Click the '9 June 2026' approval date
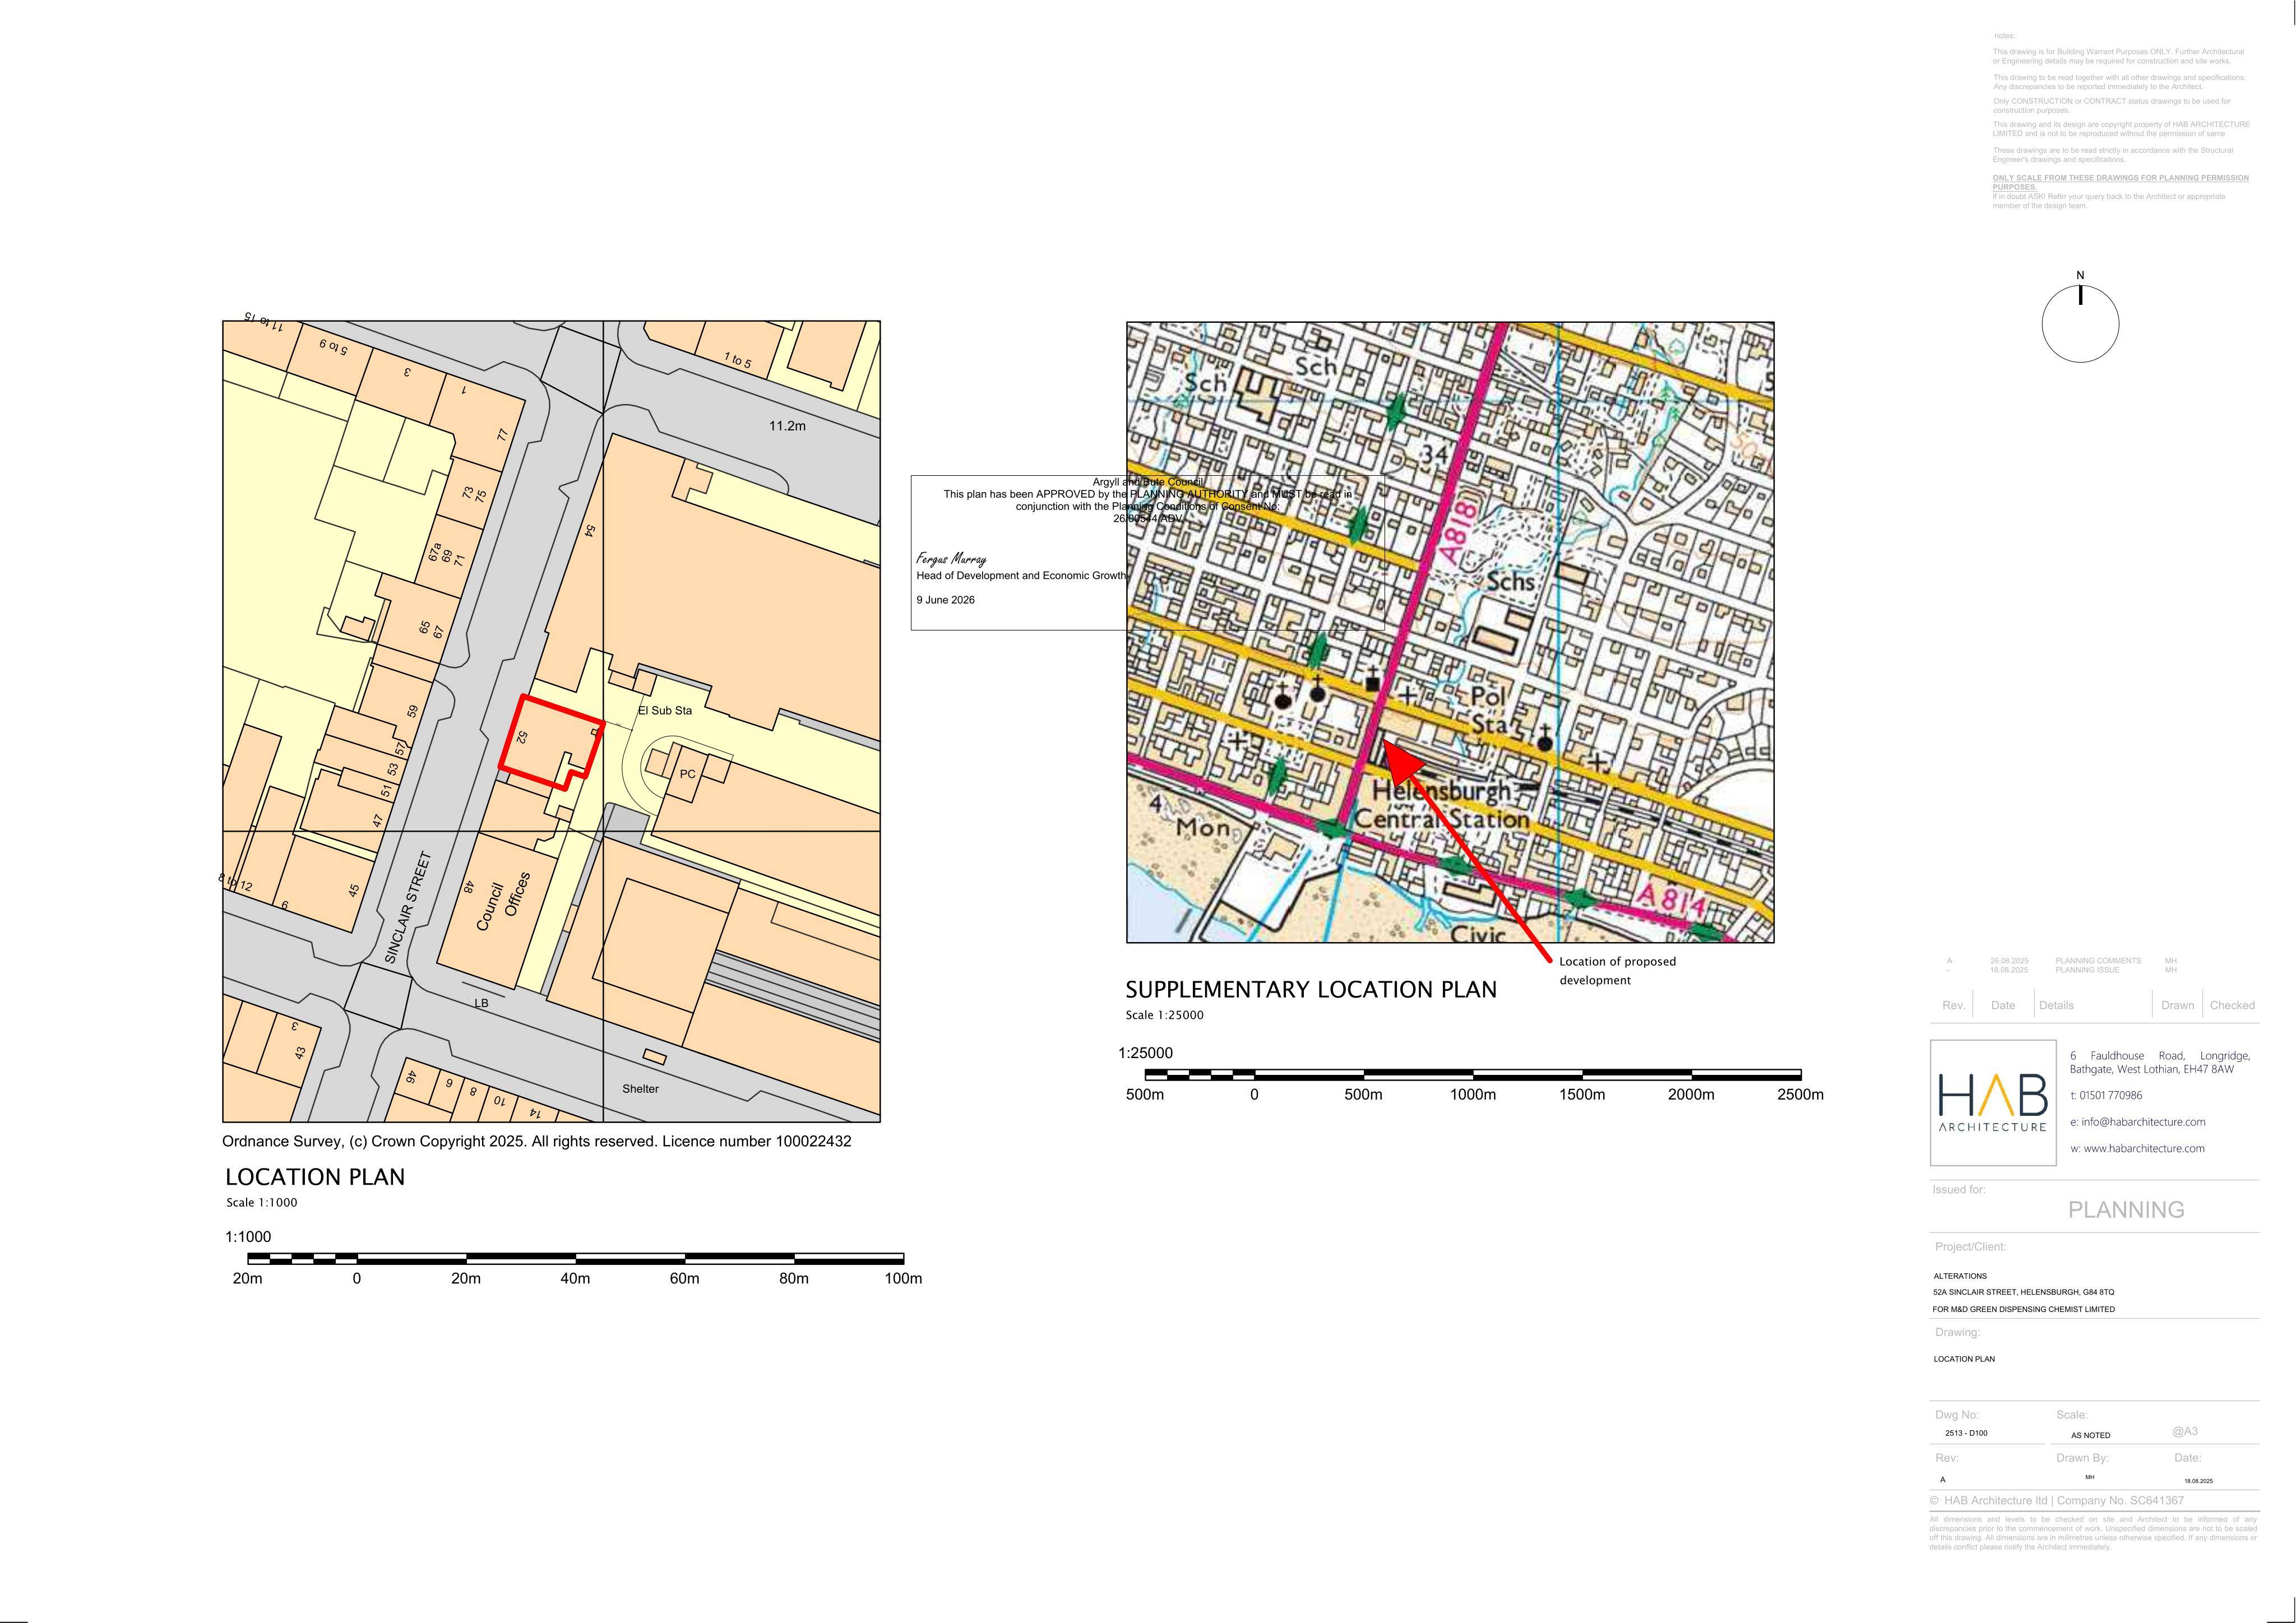Image resolution: width=2296 pixels, height=1623 pixels. [x=945, y=600]
